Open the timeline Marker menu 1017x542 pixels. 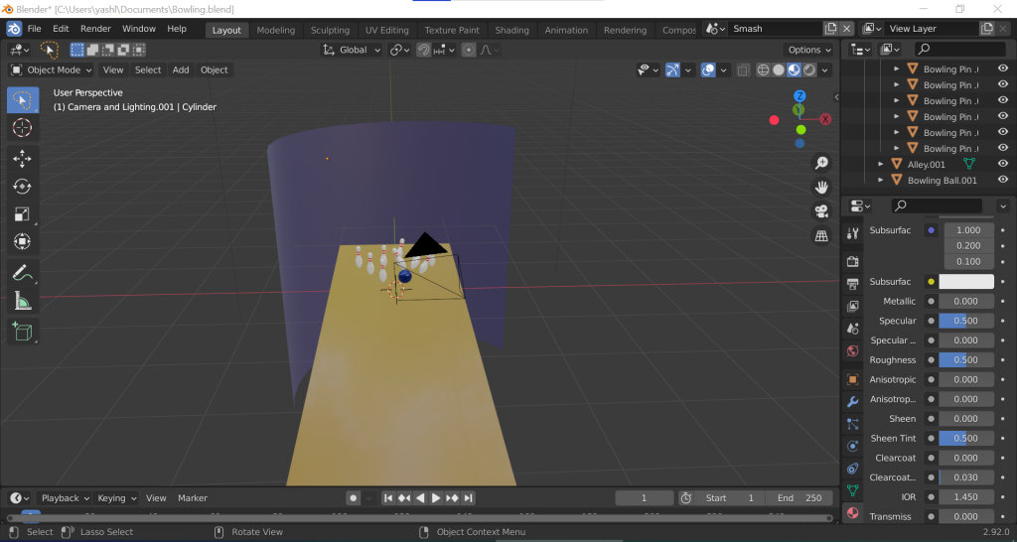[x=193, y=498]
